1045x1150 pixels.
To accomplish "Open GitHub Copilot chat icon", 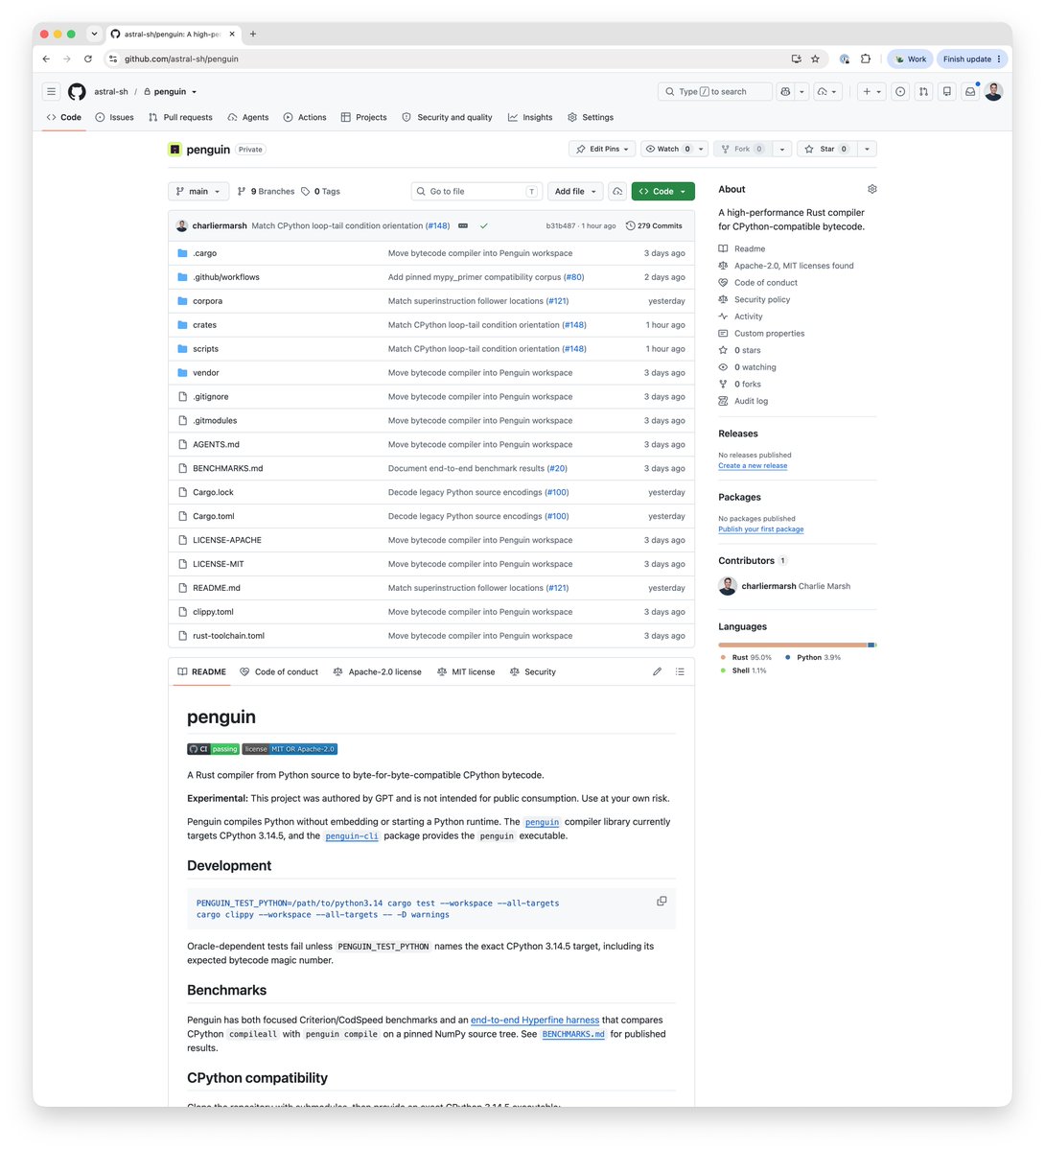I will tap(785, 92).
